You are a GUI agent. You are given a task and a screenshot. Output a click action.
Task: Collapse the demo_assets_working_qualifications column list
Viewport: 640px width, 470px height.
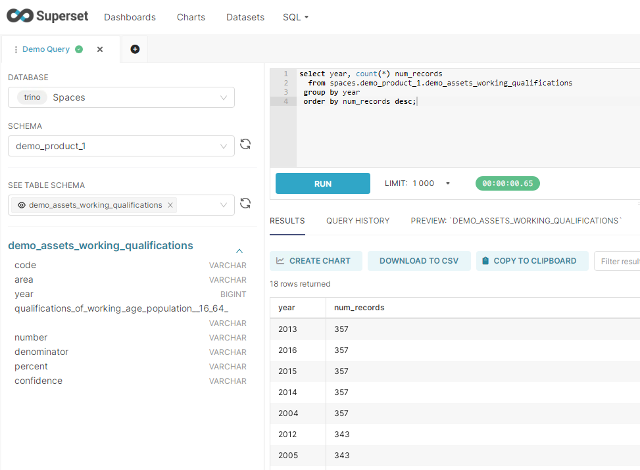click(239, 250)
